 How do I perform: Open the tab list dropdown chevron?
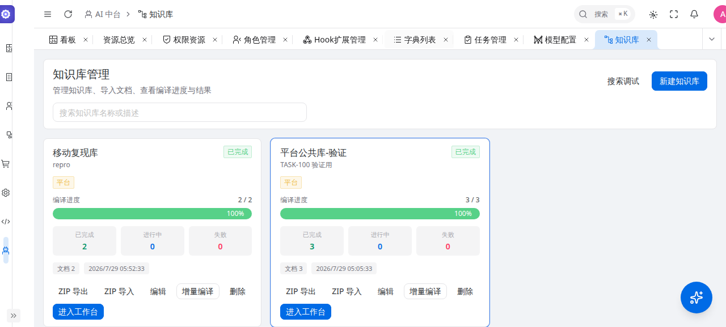[x=712, y=39]
